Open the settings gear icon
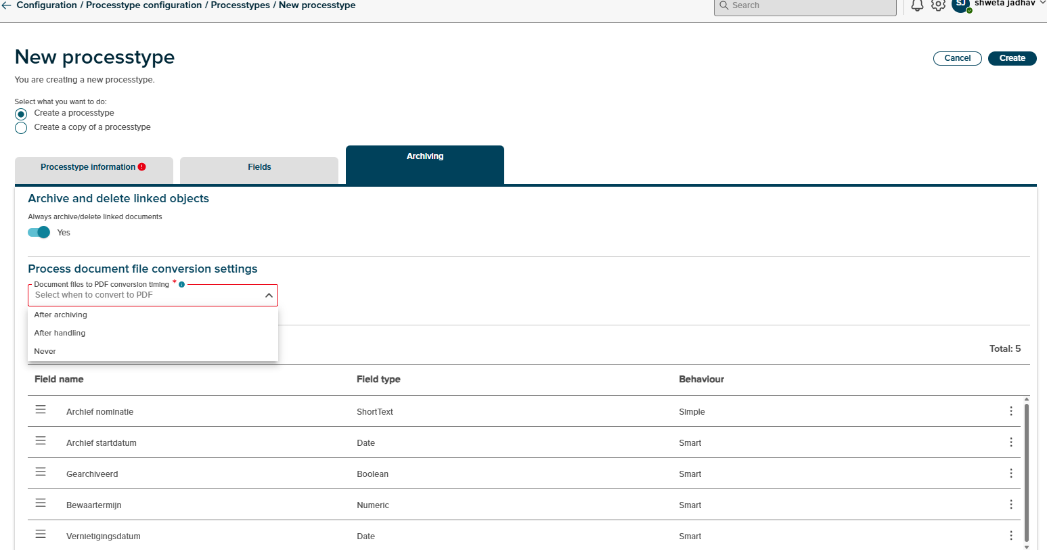The image size is (1047, 550). [x=938, y=5]
